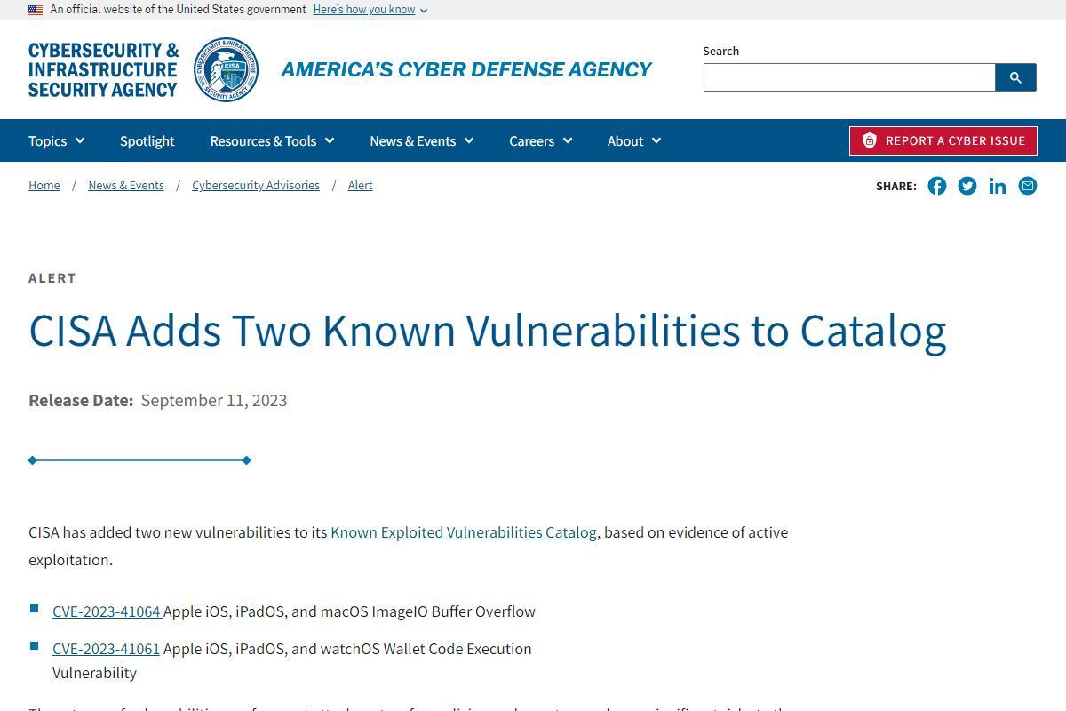Open the CVE-2023-41064 link
The width and height of the screenshot is (1066, 711).
click(x=107, y=611)
